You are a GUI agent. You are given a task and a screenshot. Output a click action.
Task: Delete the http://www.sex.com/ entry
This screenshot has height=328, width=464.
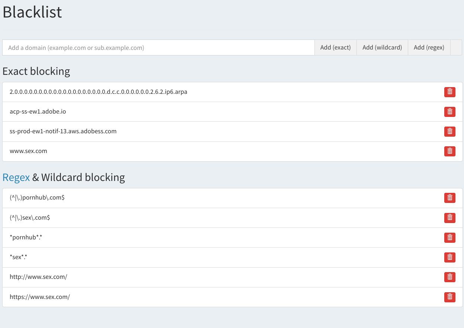coord(449,277)
